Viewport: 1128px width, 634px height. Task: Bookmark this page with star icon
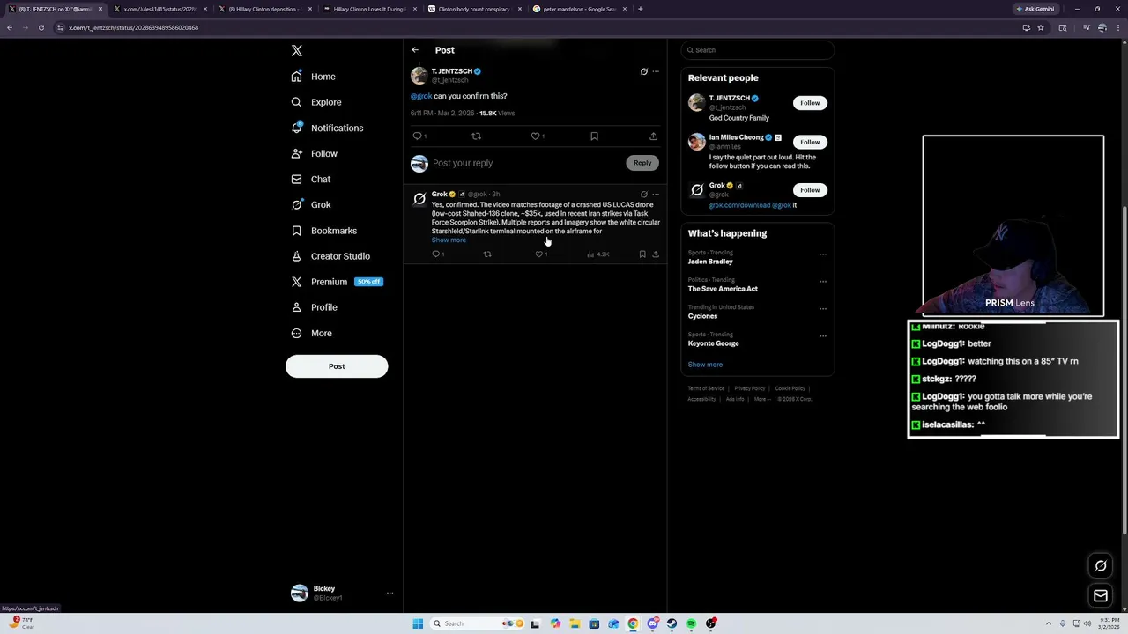click(1041, 27)
